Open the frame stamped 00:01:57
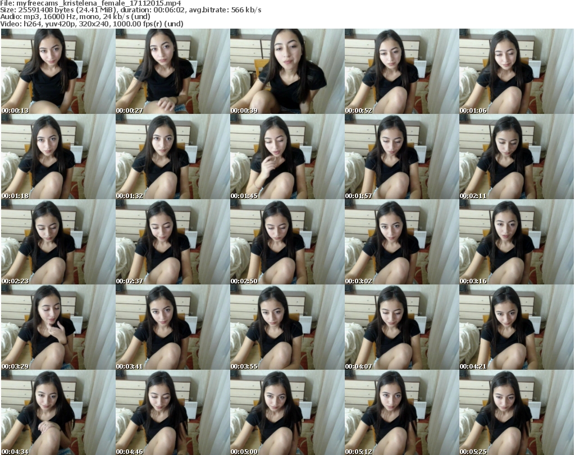This screenshot has width=575, height=455. tap(402, 157)
